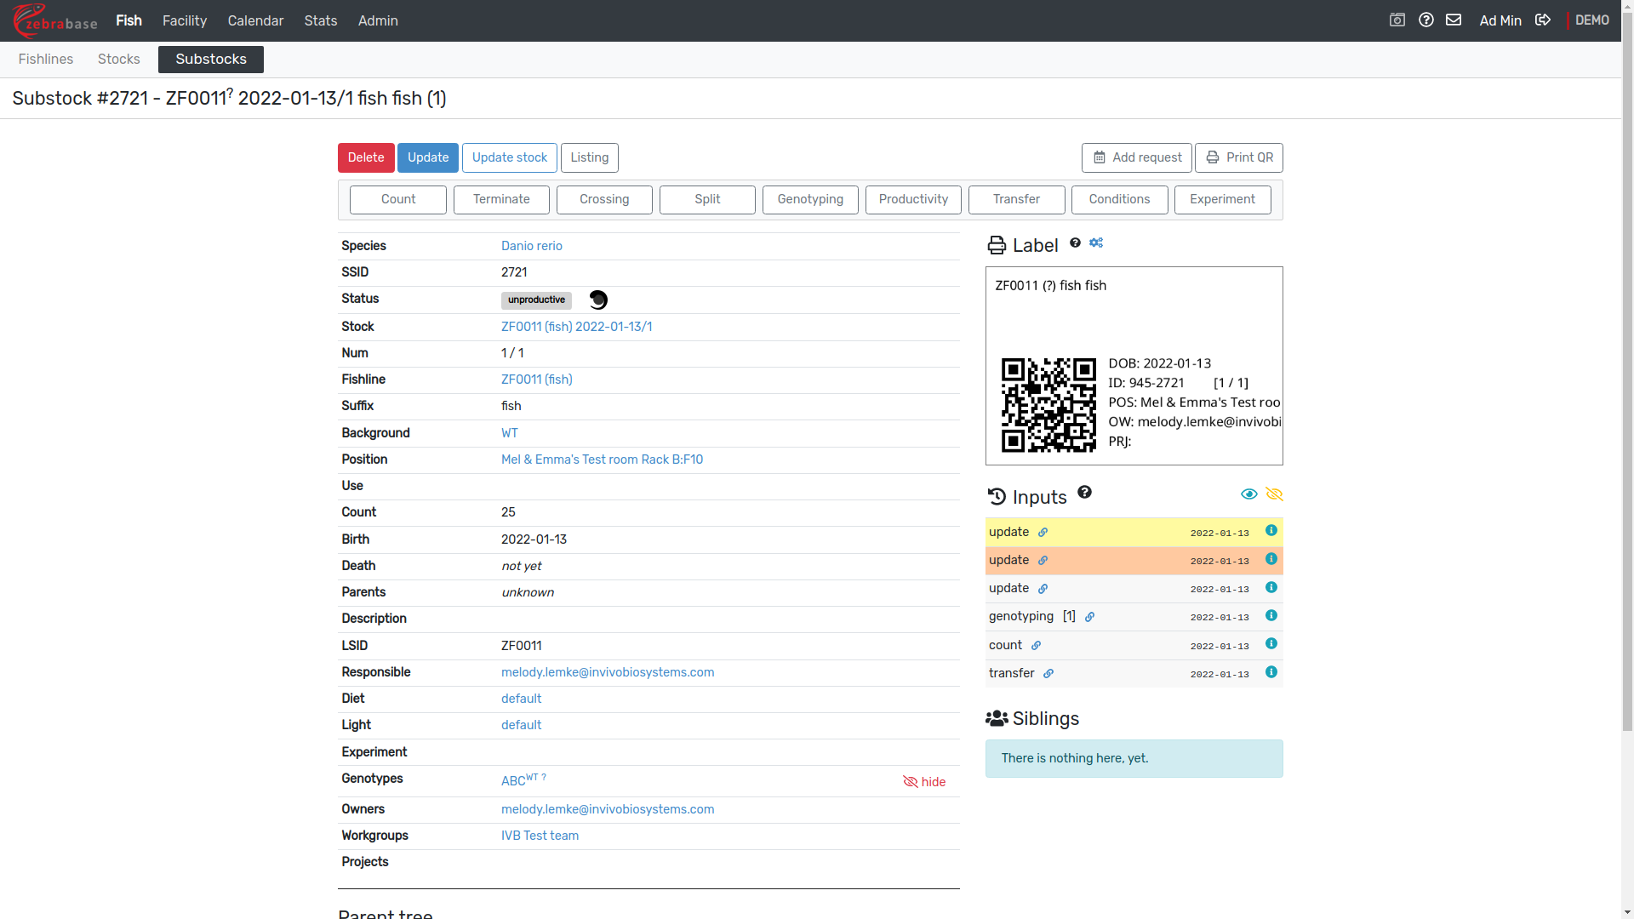1634x919 pixels.
Task: Open the Facility menu
Action: (185, 20)
